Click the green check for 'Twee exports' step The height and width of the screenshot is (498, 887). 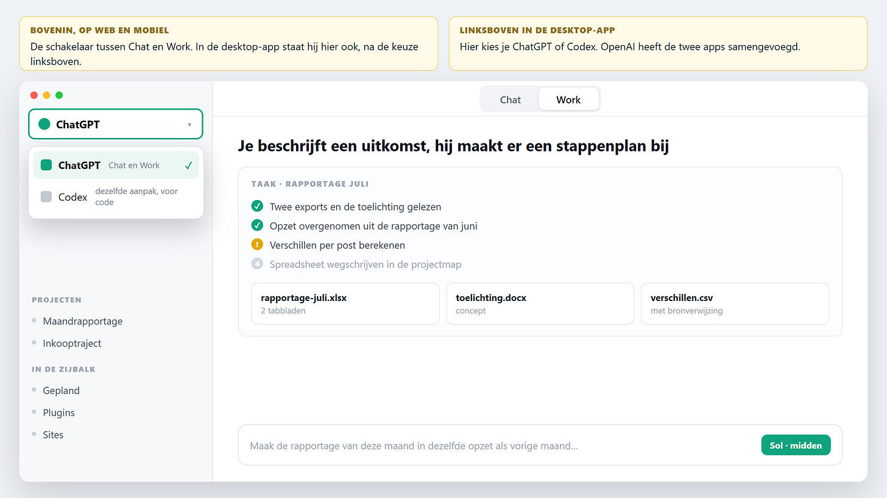257,207
